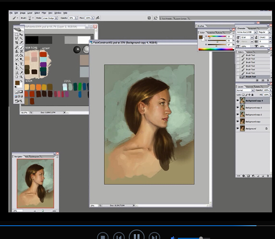This screenshot has height=239, width=275.
Task: Open the Layer Comps panel button
Action: 181,18
